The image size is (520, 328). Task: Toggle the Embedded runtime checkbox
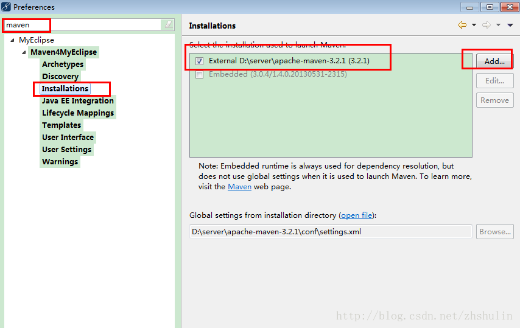(x=199, y=74)
